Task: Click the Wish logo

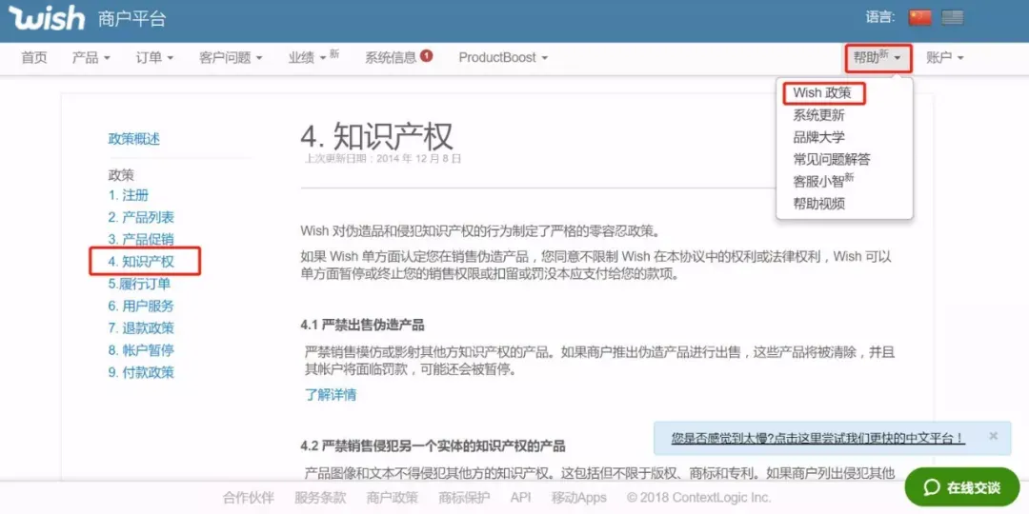Action: click(x=46, y=18)
